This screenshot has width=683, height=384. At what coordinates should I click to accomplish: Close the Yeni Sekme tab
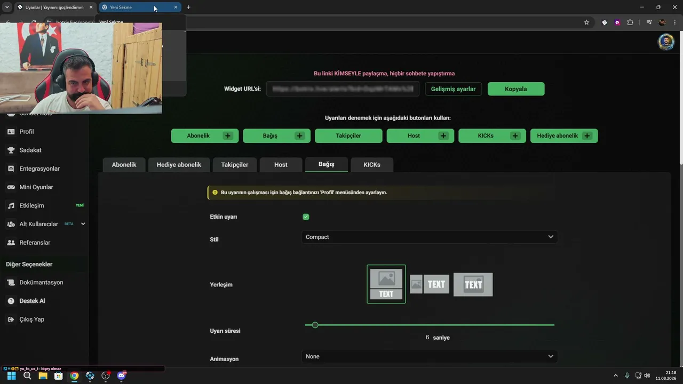pos(176,7)
